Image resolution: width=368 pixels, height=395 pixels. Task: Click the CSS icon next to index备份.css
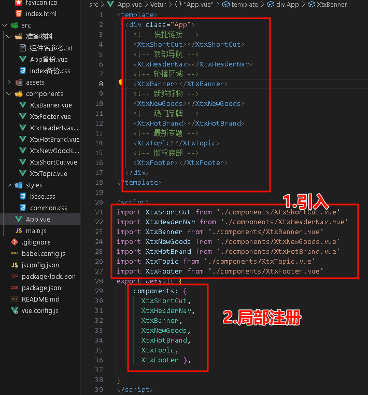click(23, 71)
